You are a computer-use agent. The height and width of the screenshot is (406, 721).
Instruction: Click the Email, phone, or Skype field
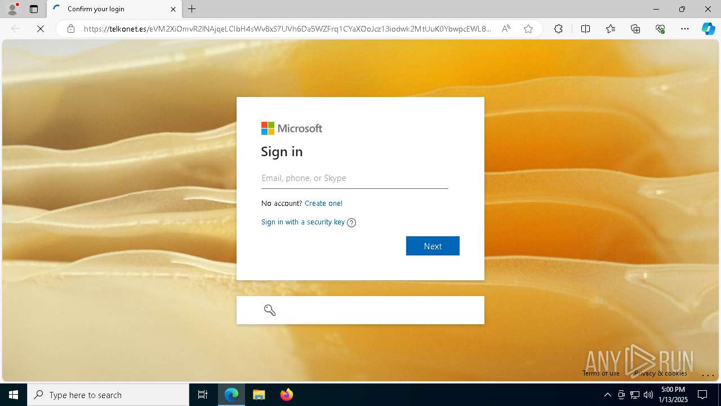coord(355,178)
